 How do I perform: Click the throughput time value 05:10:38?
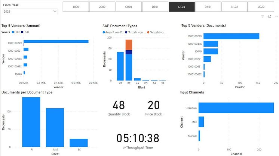[x=138, y=138]
